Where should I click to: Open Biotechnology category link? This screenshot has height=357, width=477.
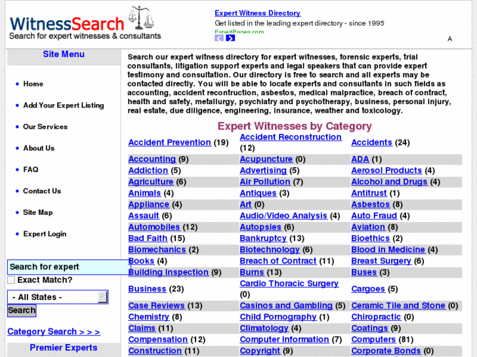[x=270, y=250]
